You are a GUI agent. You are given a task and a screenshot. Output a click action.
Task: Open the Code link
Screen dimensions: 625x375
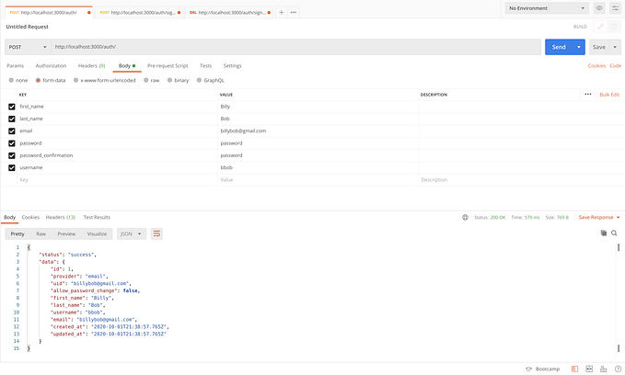[x=616, y=65]
